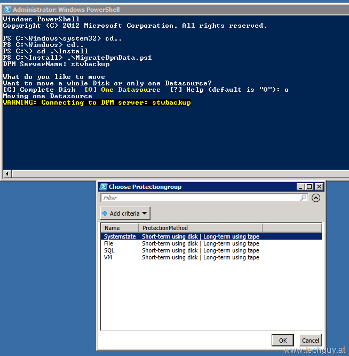This screenshot has height=356, width=349.
Task: Click the protection method text in the File row
Action: click(201, 243)
